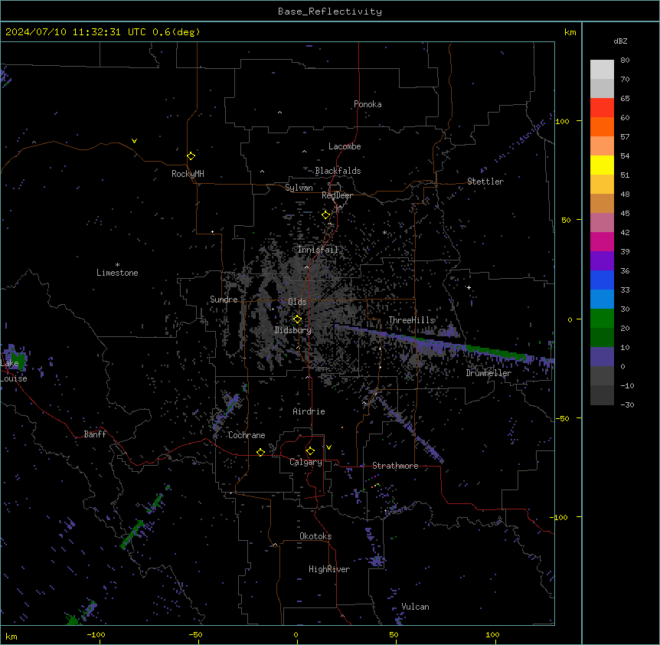Click the yellow diamond marker above Calgary
The image size is (660, 645).
coord(310,451)
